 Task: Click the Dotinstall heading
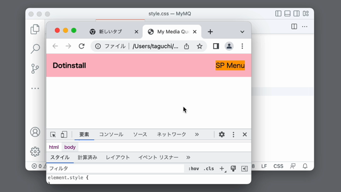[x=69, y=66]
